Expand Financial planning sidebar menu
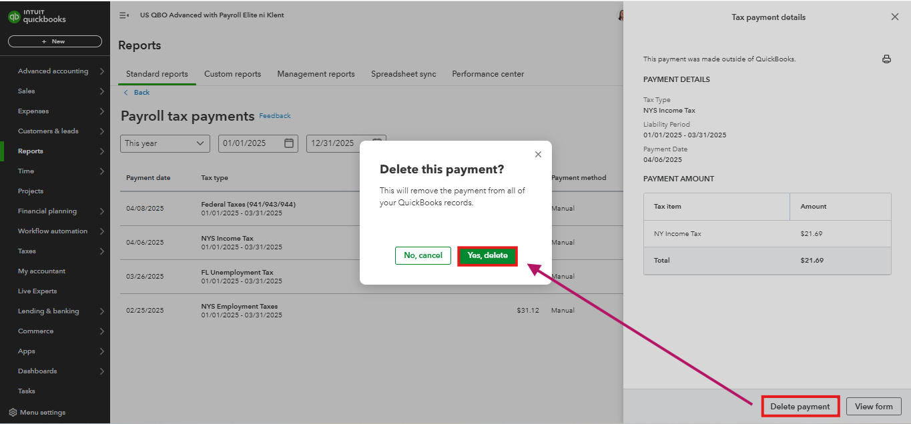911x424 pixels. [x=101, y=211]
